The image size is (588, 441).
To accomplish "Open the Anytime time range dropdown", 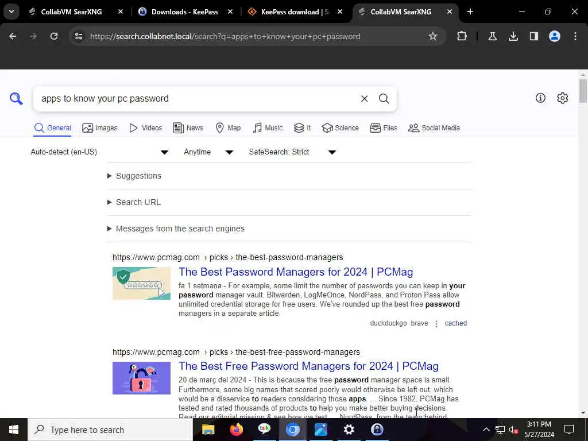I will point(208,152).
